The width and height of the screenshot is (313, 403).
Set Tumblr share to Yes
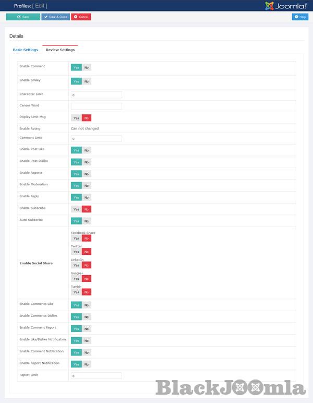point(76,292)
